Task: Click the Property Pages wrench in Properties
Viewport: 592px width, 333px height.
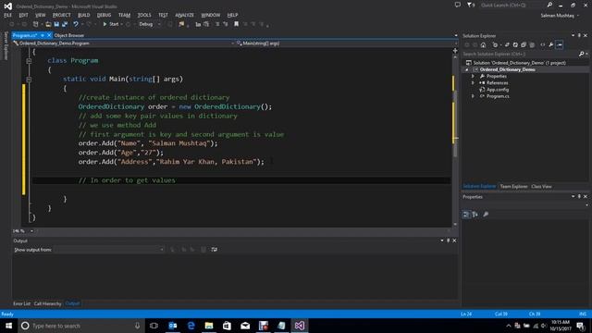Action: 486,215
